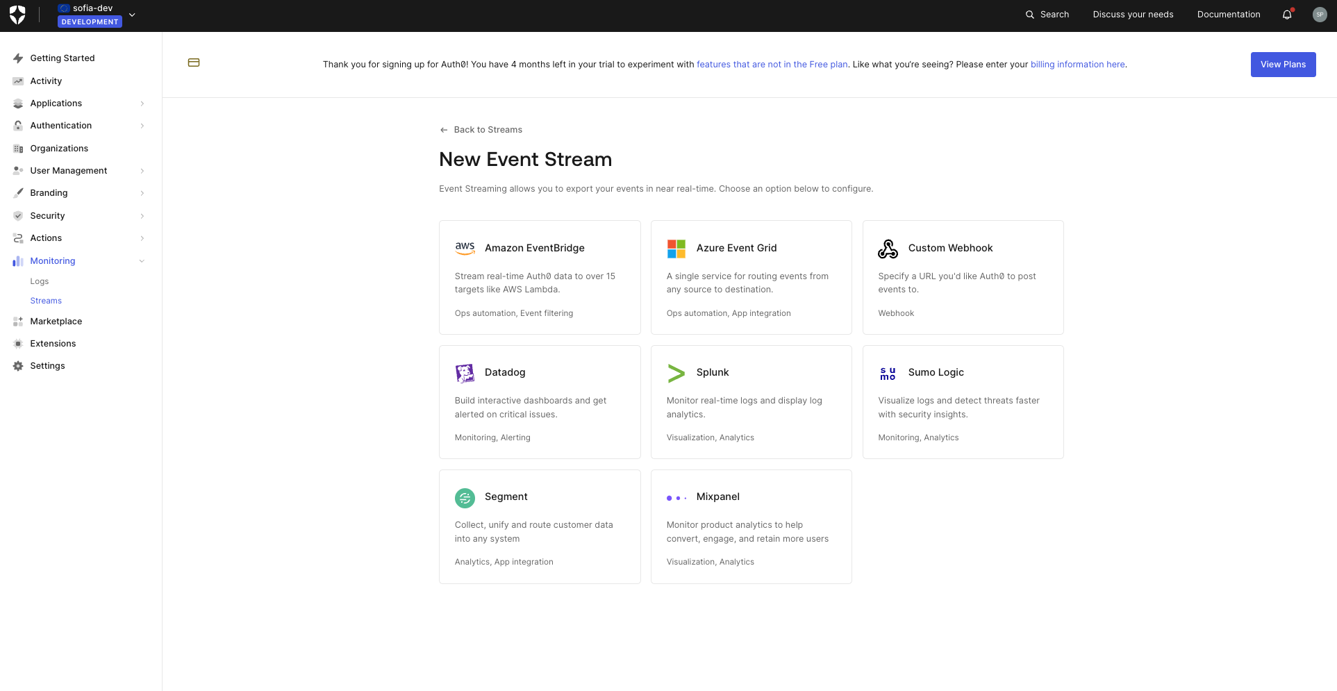Image resolution: width=1337 pixels, height=691 pixels.
Task: Click the Custom Webhook card title
Action: click(x=950, y=248)
